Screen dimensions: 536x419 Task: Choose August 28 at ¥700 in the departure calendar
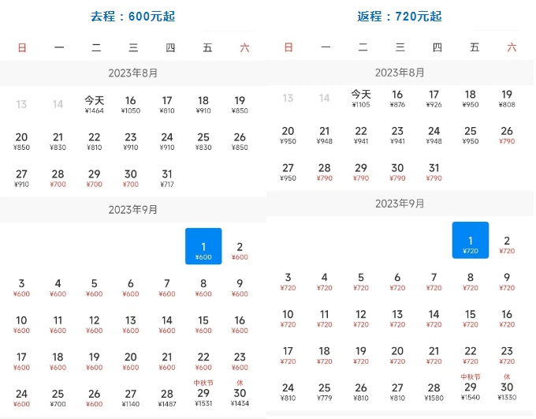tap(58, 178)
